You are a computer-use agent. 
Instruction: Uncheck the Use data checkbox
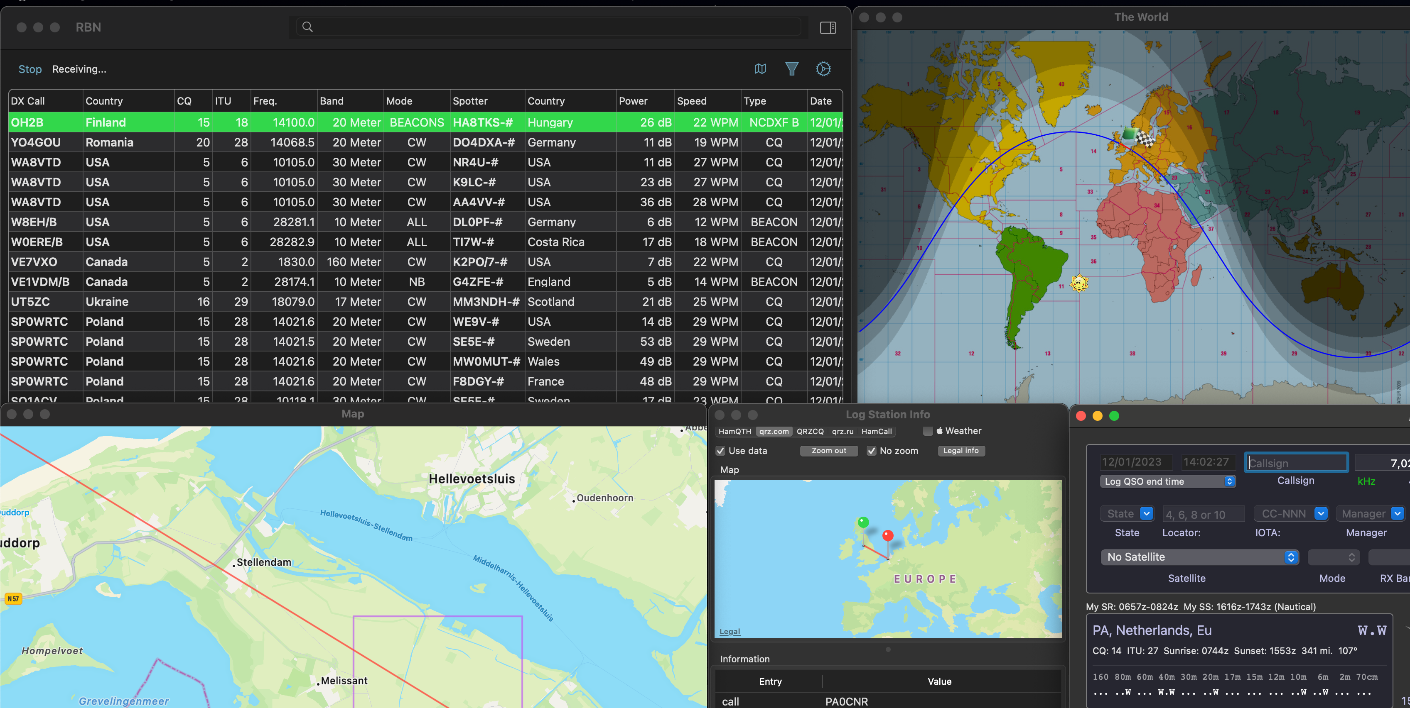point(721,451)
